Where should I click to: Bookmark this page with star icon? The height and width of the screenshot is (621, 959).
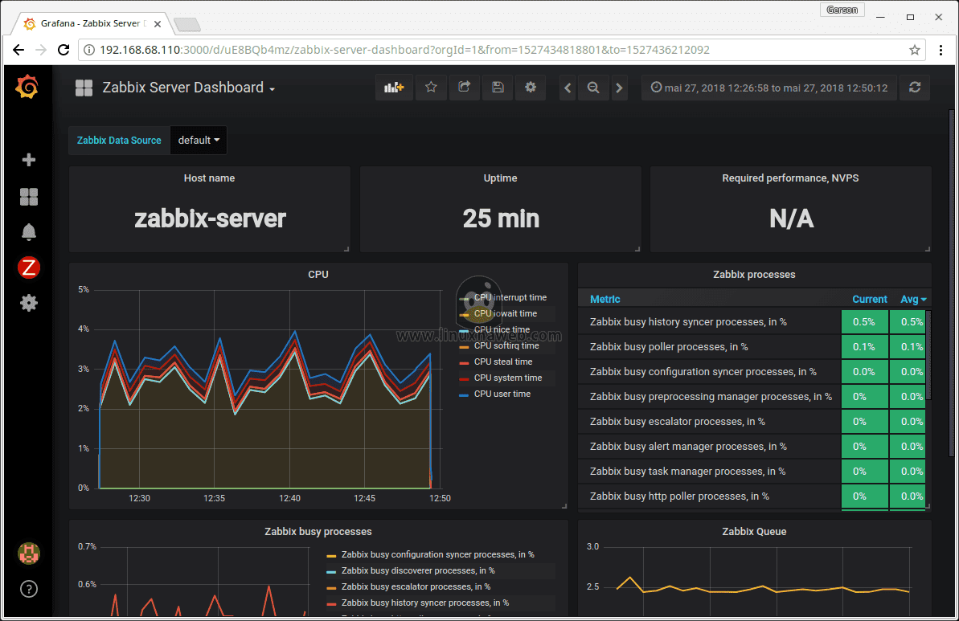(914, 50)
